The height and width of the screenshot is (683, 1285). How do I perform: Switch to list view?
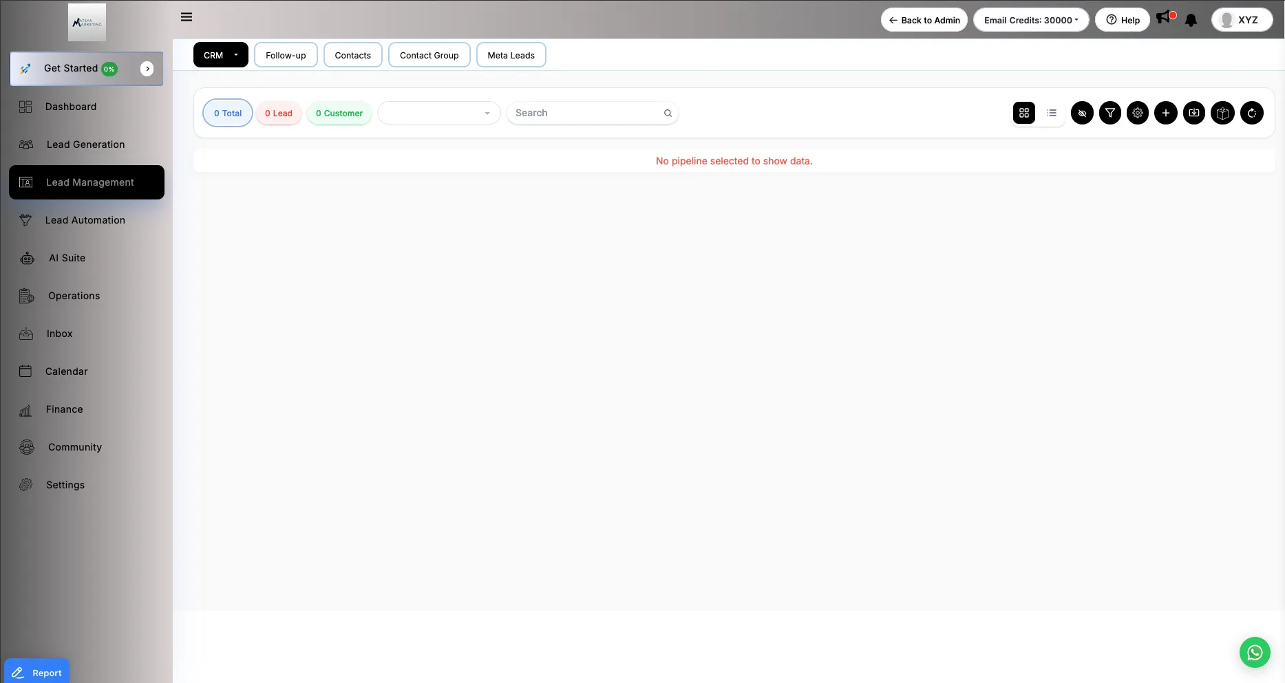pyautogui.click(x=1052, y=113)
